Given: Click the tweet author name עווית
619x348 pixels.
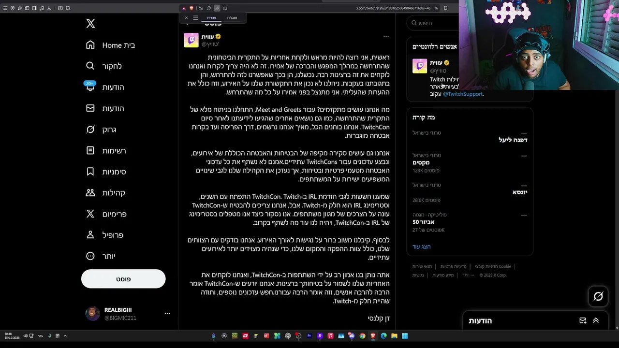Looking at the screenshot, I should pyautogui.click(x=207, y=37).
